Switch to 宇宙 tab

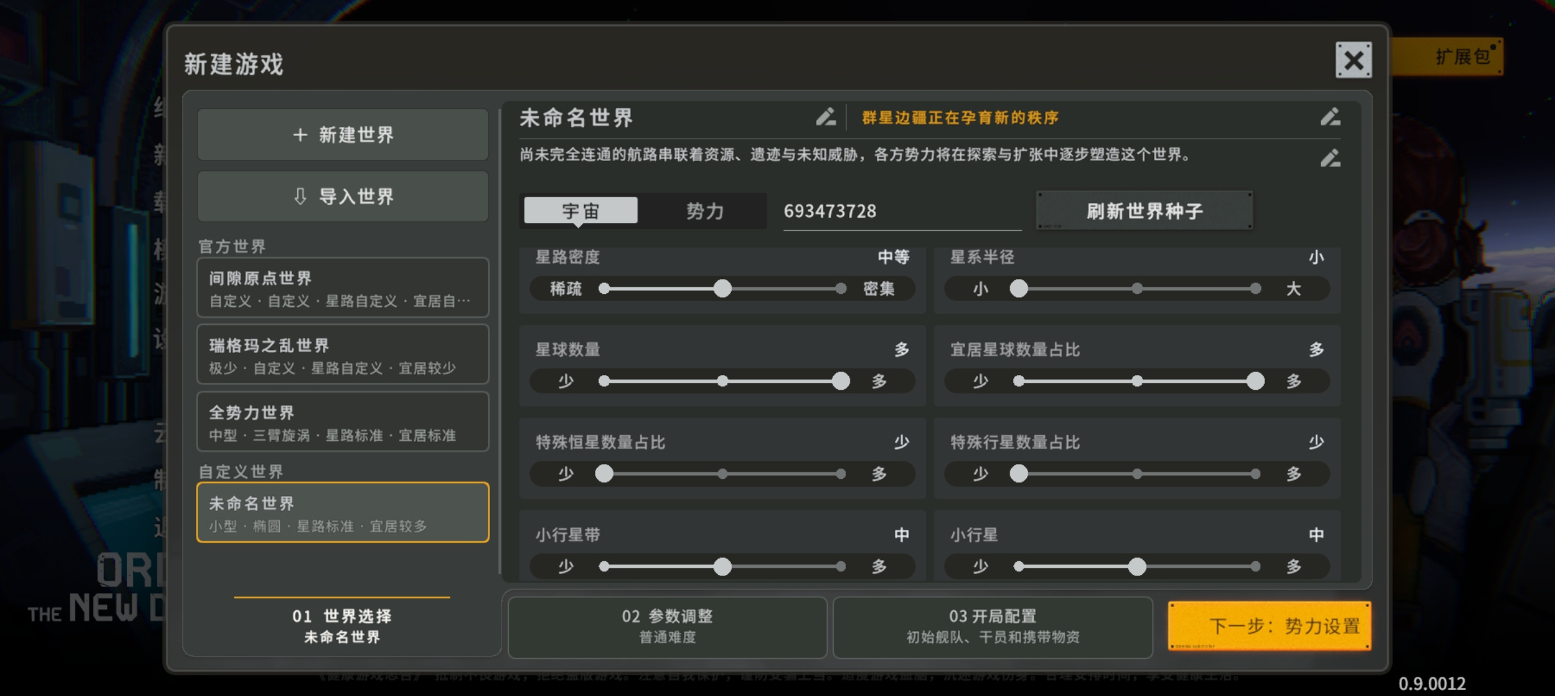click(581, 211)
